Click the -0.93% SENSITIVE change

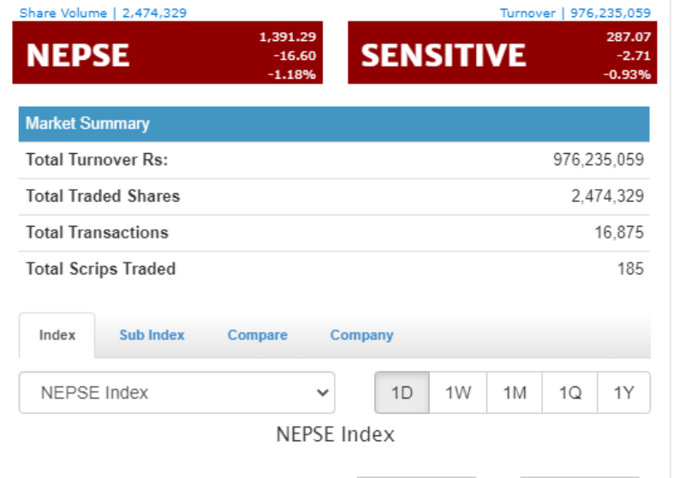pos(627,74)
